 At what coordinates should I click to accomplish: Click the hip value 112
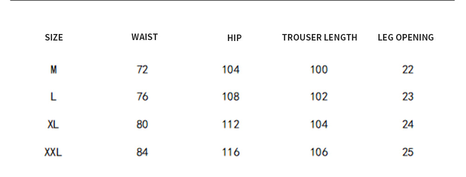(231, 124)
